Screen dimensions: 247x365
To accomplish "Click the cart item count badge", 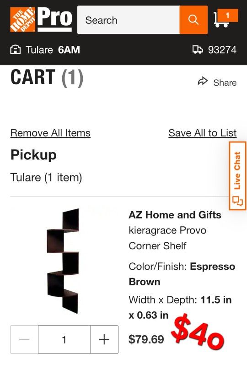I will (228, 16).
